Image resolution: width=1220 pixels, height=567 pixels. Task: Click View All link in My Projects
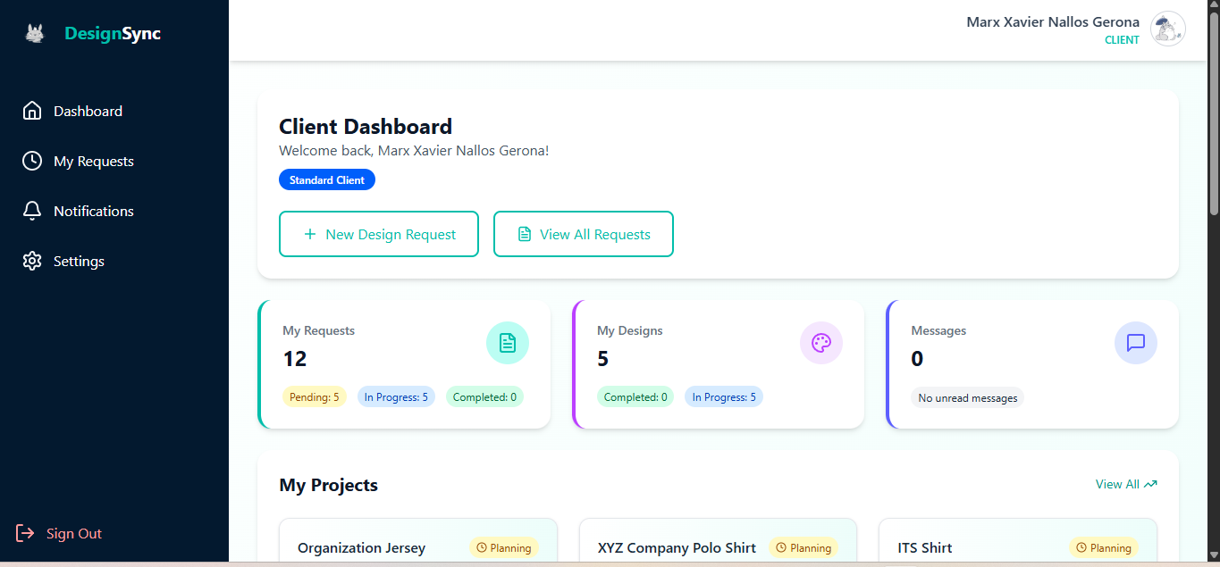point(1126,484)
